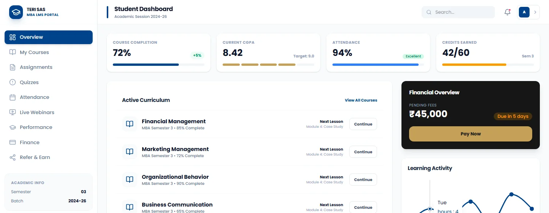
Task: Open notifications via the bell icon
Action: (x=507, y=12)
